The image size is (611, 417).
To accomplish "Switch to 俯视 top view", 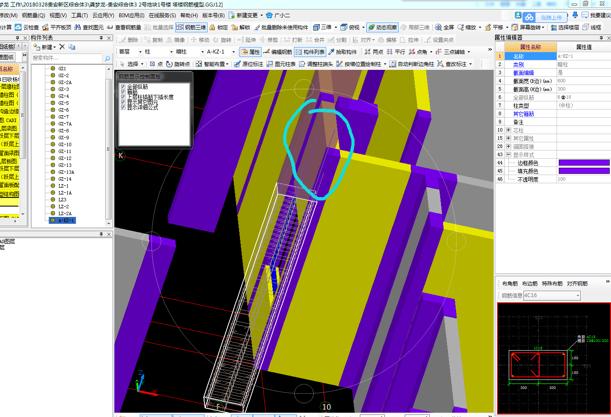I will 350,27.
